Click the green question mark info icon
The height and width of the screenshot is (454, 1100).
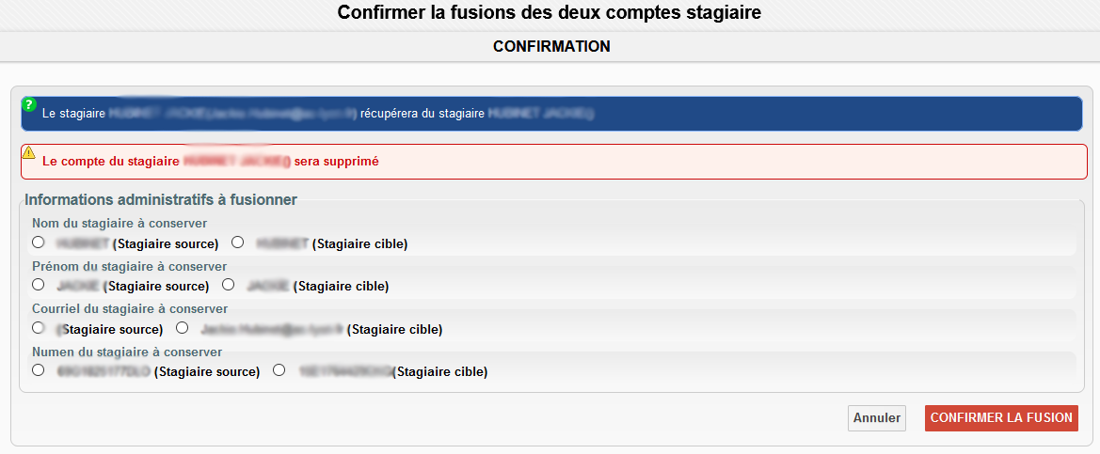pos(29,104)
